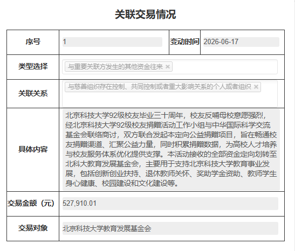Click the 具体内容 text area

pyautogui.click(x=171, y=150)
